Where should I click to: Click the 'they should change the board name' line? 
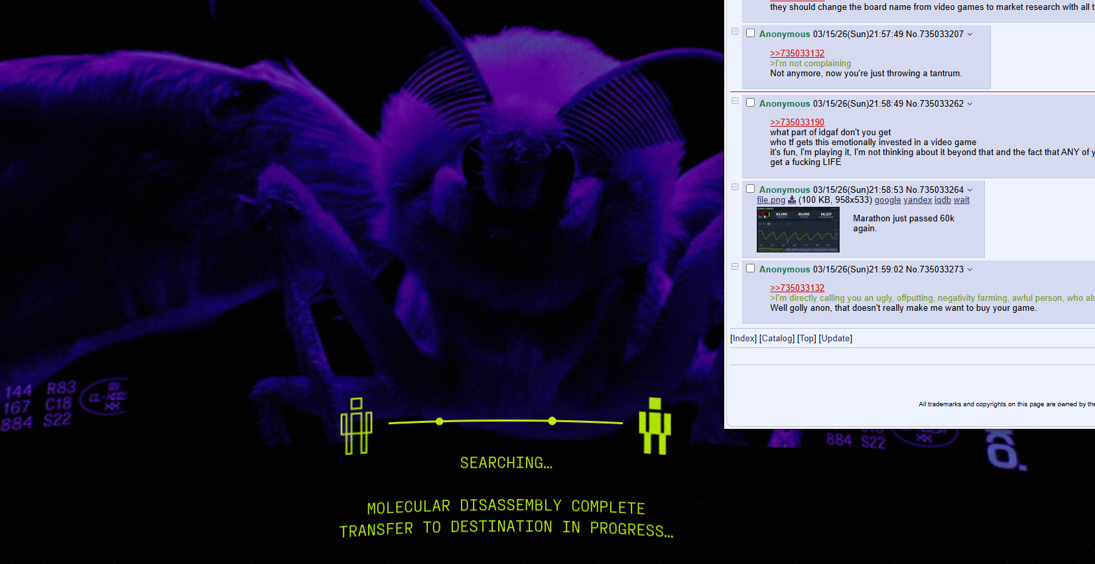coord(933,7)
